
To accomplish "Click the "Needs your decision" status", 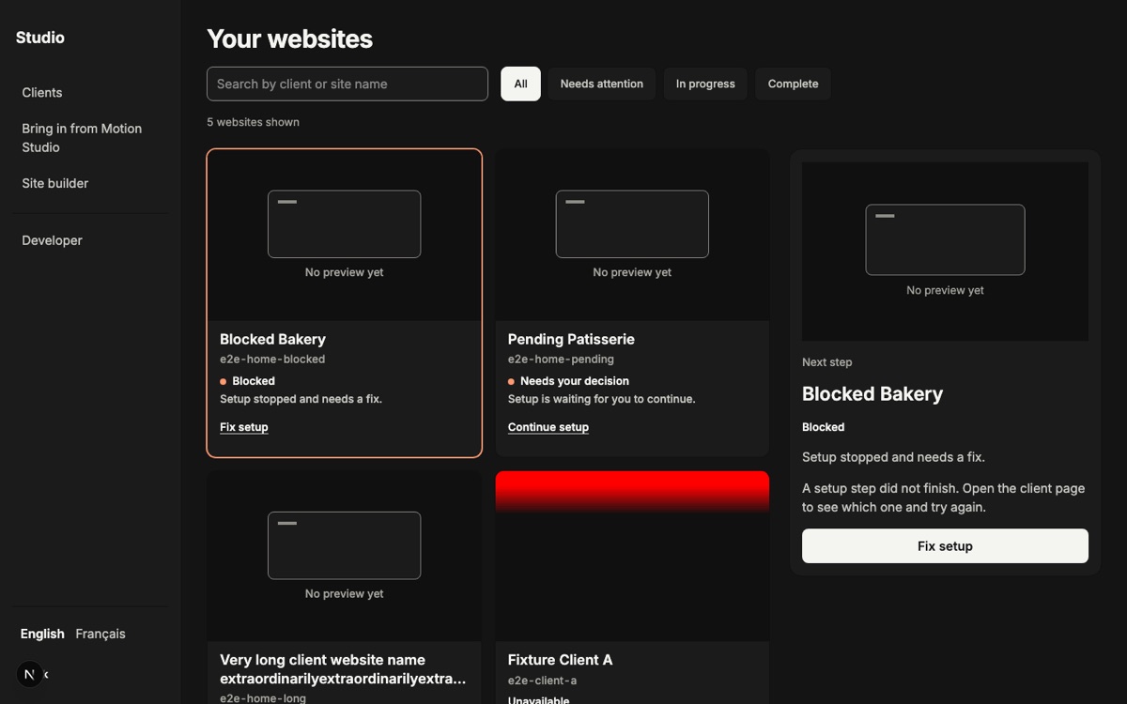I will coord(575,381).
